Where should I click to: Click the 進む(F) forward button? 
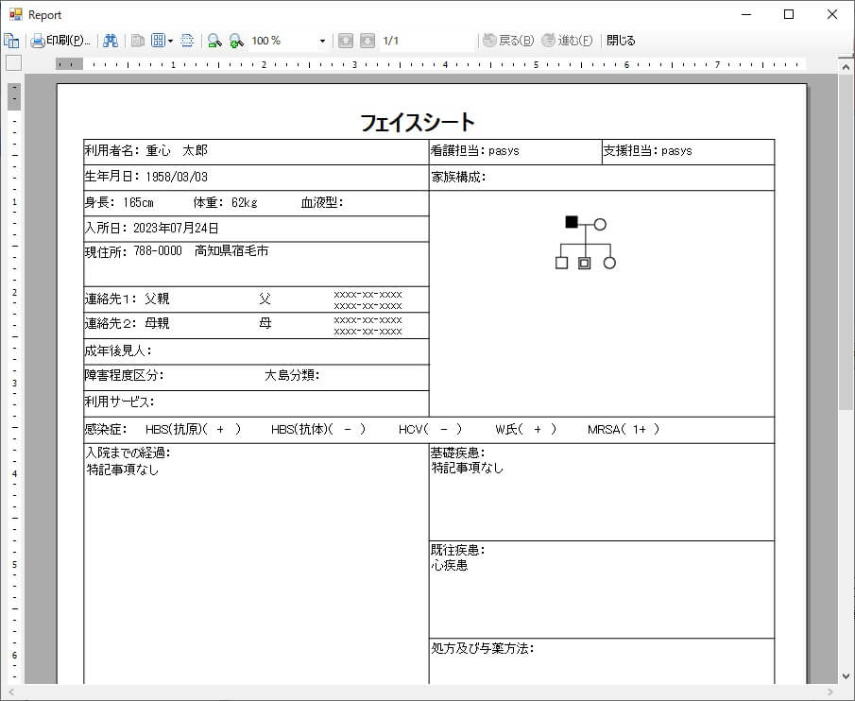point(568,41)
